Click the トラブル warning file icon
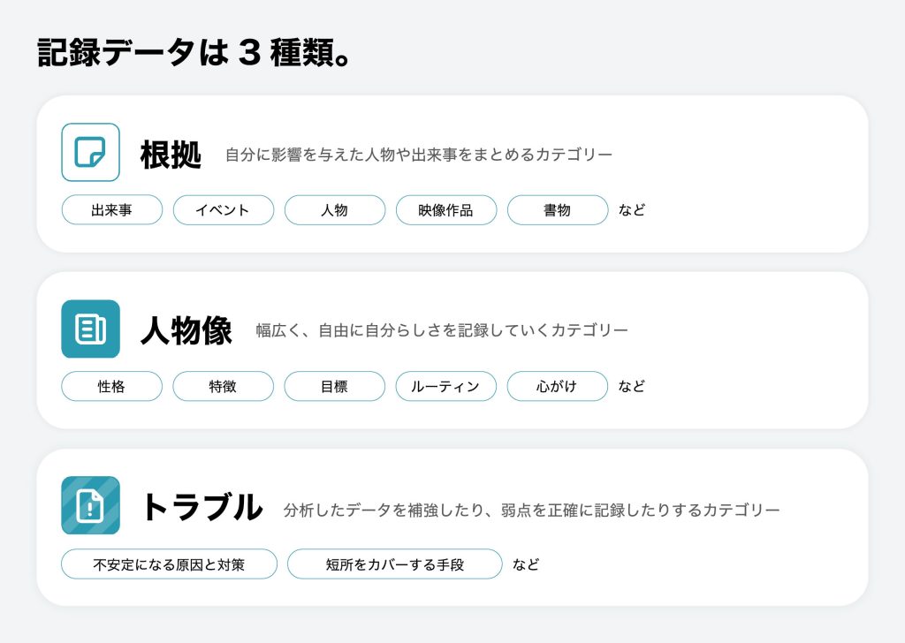Image resolution: width=905 pixels, height=643 pixels. tap(90, 505)
